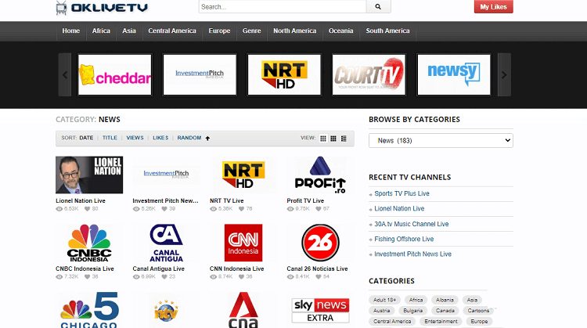Click the Profit TV Live title link
This screenshot has width=587, height=328.
click(305, 200)
